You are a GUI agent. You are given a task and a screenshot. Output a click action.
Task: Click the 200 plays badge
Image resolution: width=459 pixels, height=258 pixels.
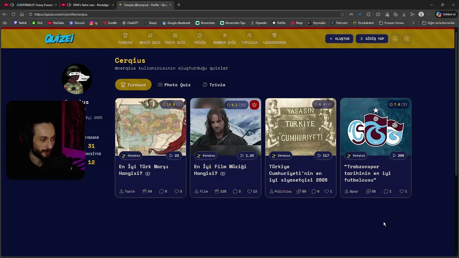(398, 156)
